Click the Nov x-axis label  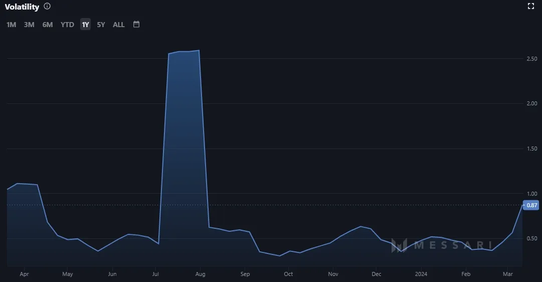tap(333, 274)
